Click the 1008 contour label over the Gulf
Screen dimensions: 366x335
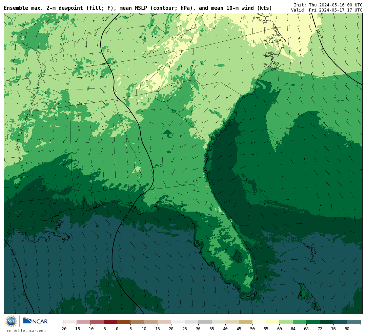(13, 252)
